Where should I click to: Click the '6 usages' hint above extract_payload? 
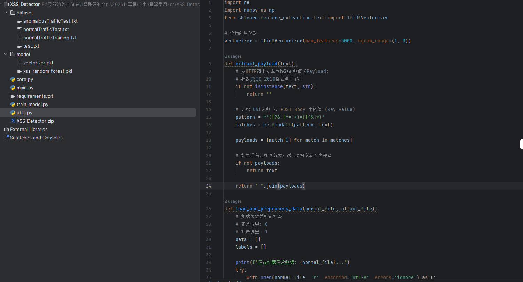point(233,56)
